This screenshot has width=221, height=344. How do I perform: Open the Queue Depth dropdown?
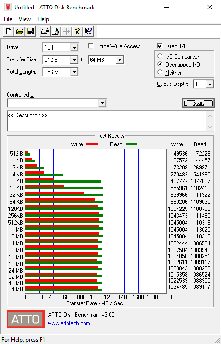tap(210, 84)
